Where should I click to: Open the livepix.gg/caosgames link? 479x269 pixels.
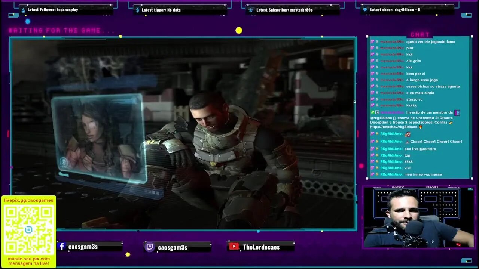pyautogui.click(x=29, y=200)
